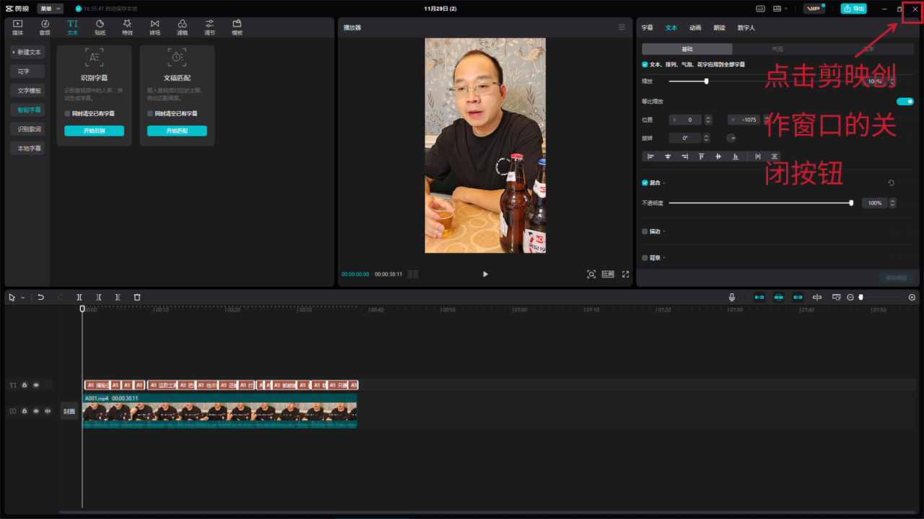The image size is (924, 519).
Task: Open the 菜单 dropdown menu
Action: pos(50,9)
